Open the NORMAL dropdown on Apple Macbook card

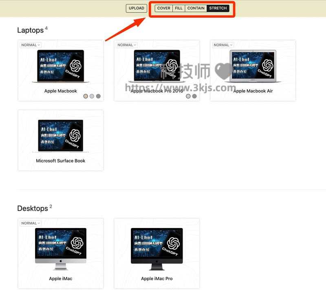[x=31, y=45]
